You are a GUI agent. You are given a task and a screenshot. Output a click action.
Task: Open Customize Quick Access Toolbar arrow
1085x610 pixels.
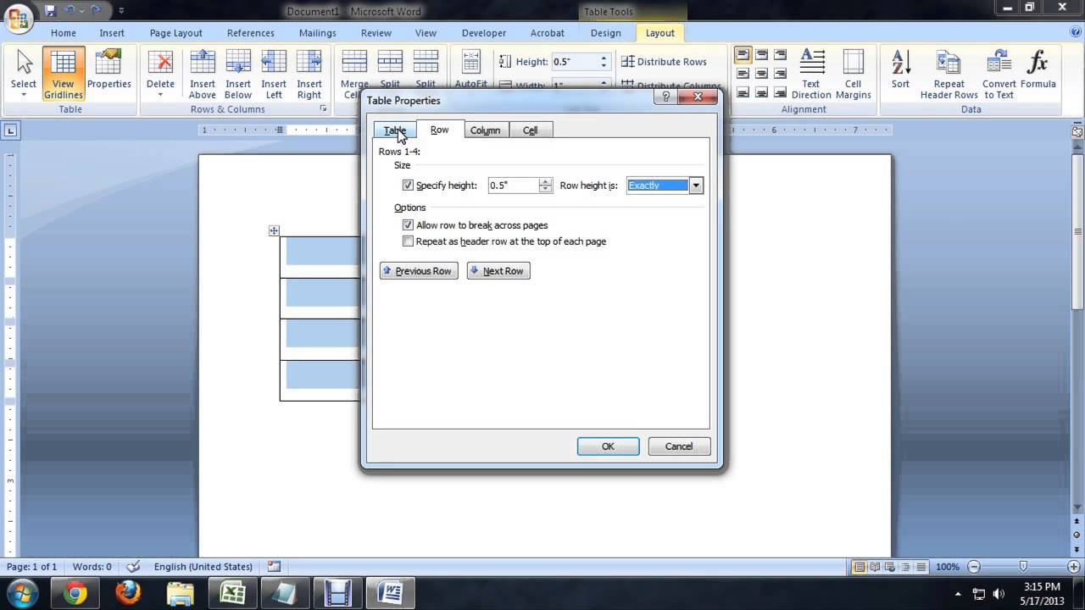tap(121, 11)
